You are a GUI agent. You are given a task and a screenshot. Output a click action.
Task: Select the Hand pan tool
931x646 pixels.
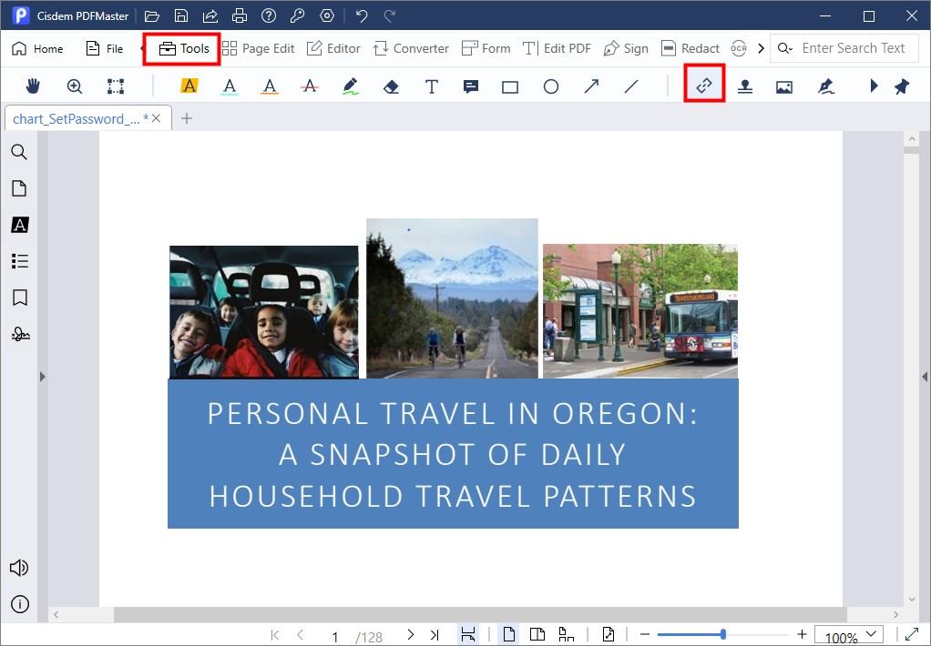(x=35, y=86)
